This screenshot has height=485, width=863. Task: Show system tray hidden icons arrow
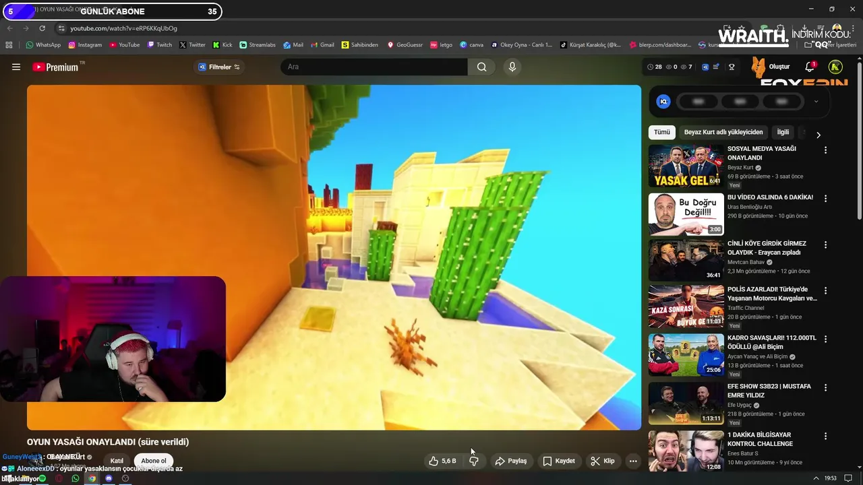(x=816, y=478)
